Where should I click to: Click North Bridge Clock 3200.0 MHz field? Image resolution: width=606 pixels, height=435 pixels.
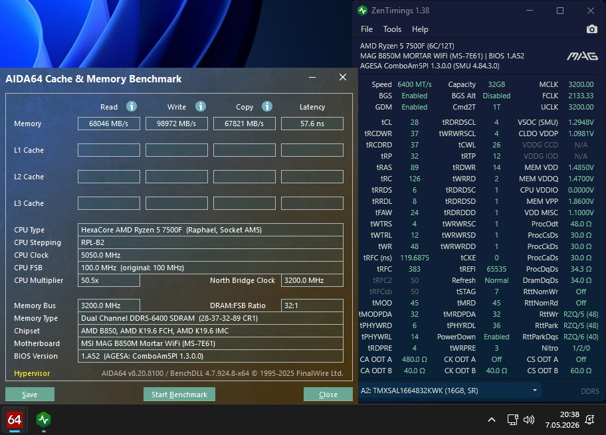coord(312,280)
